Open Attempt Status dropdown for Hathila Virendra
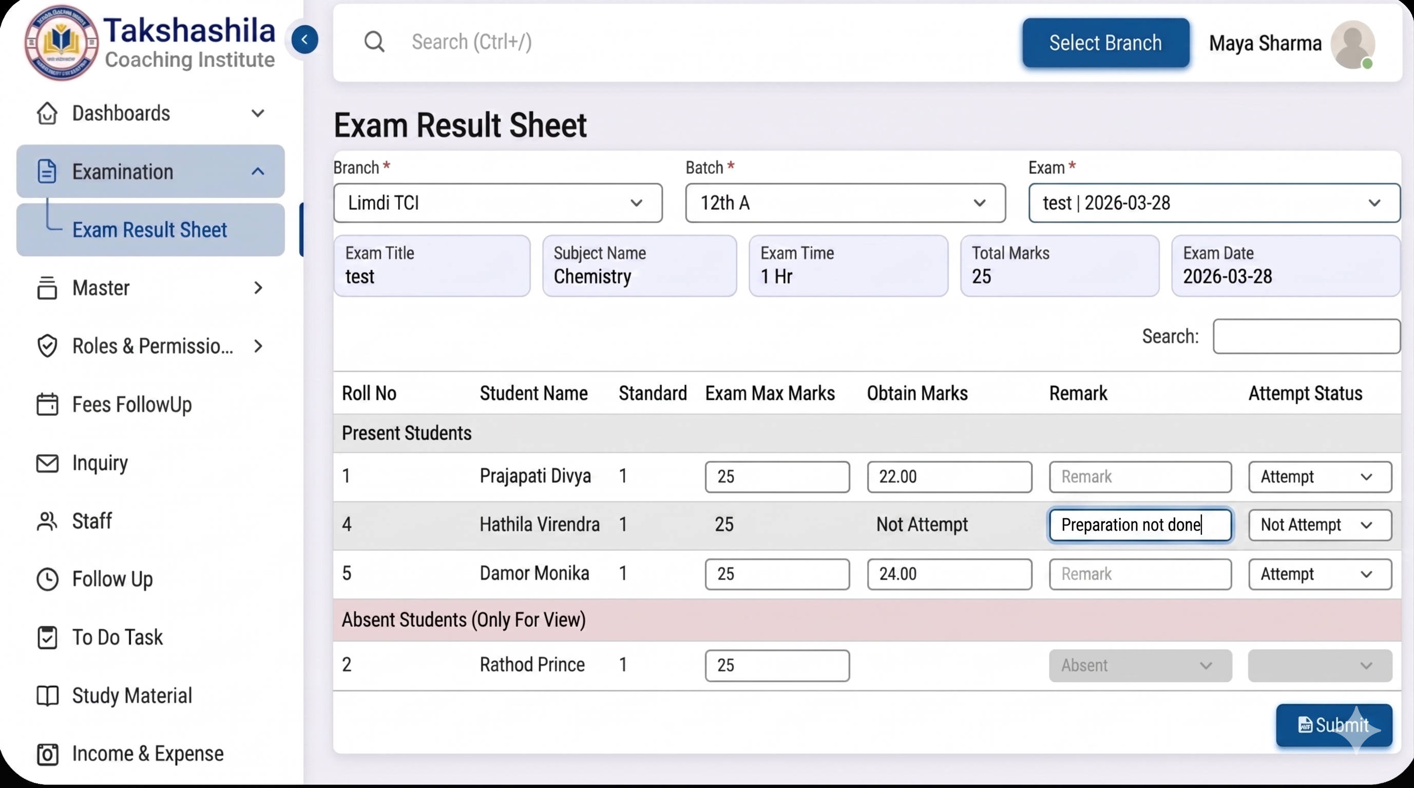 click(1320, 525)
